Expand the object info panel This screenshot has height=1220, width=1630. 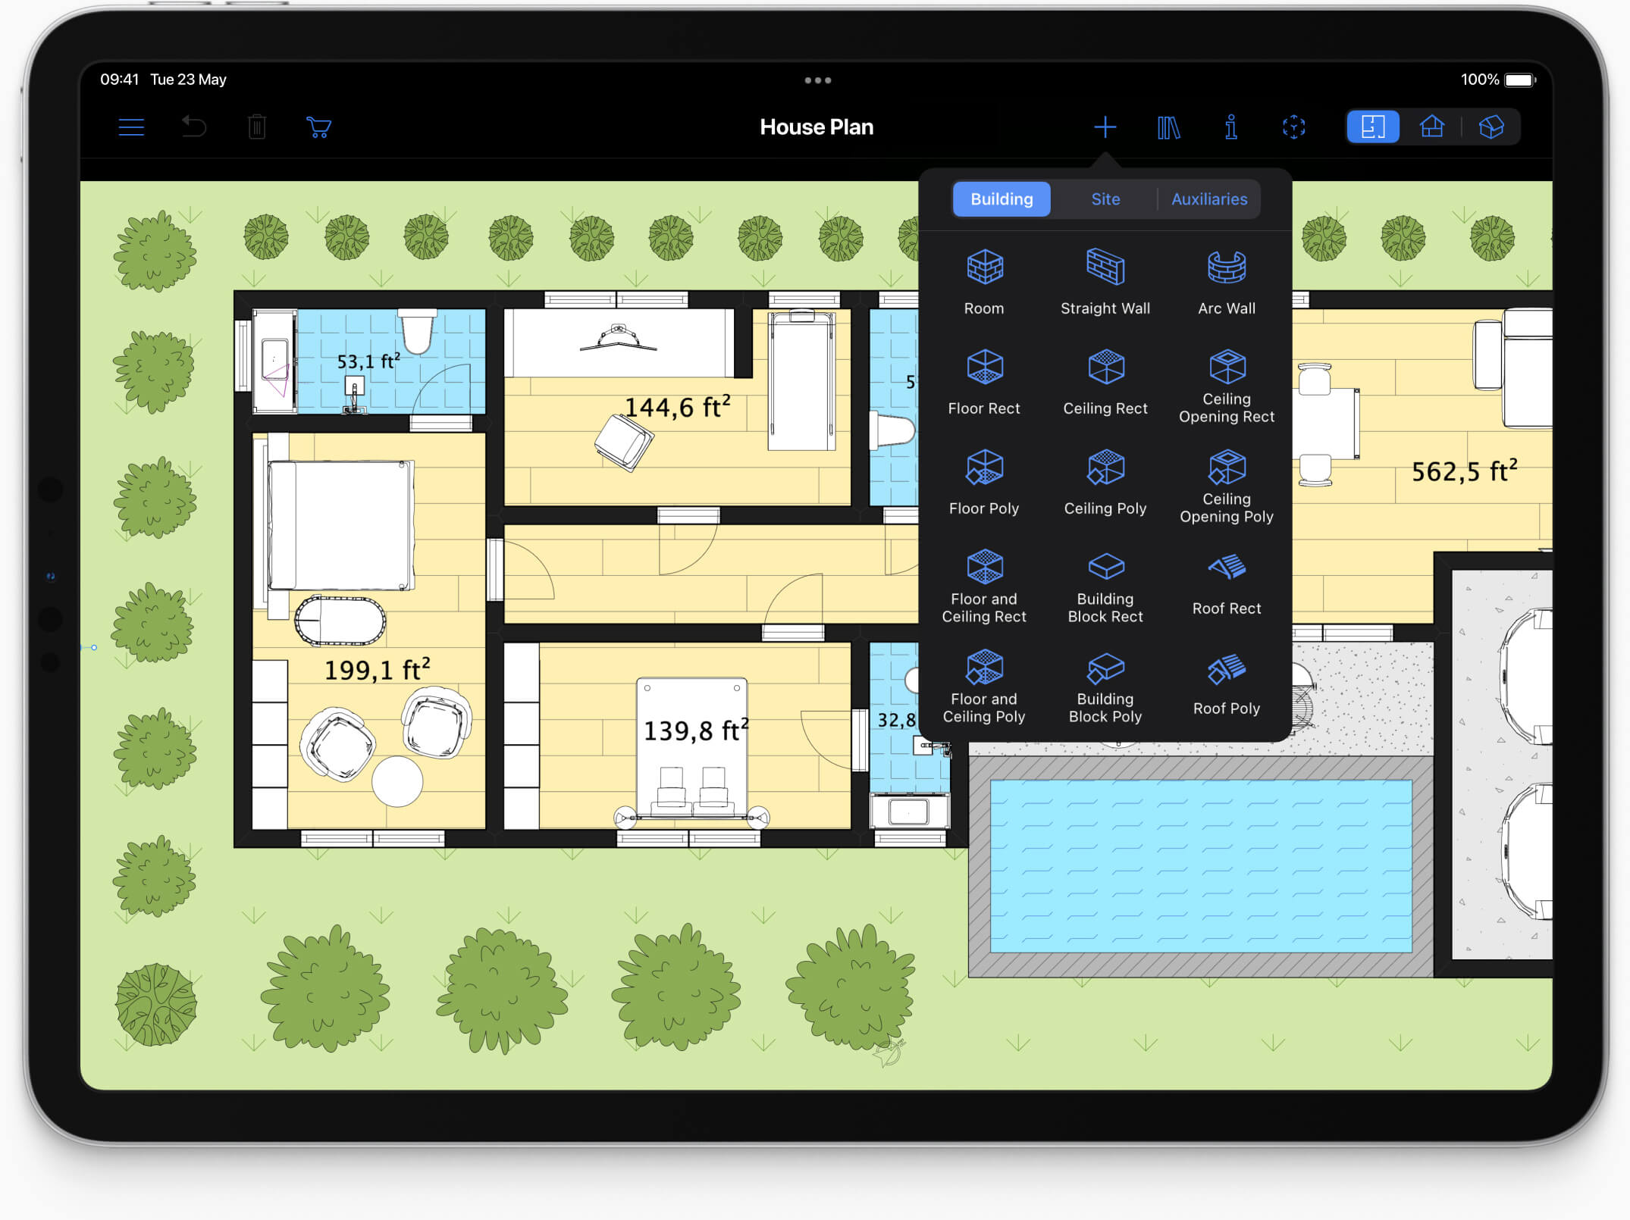[x=1230, y=127]
